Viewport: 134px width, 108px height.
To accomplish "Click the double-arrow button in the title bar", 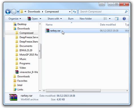I will [x=102, y=4].
